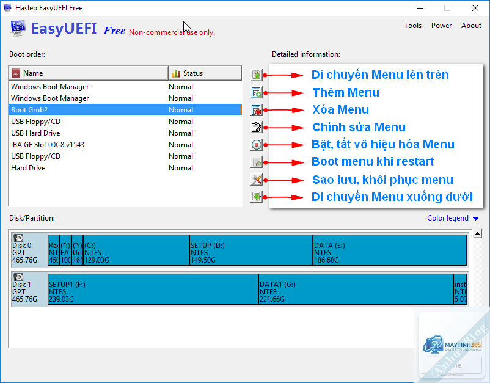Click Normal status of Hard Drive row
Viewport: 490px width, 383px height.
point(181,168)
